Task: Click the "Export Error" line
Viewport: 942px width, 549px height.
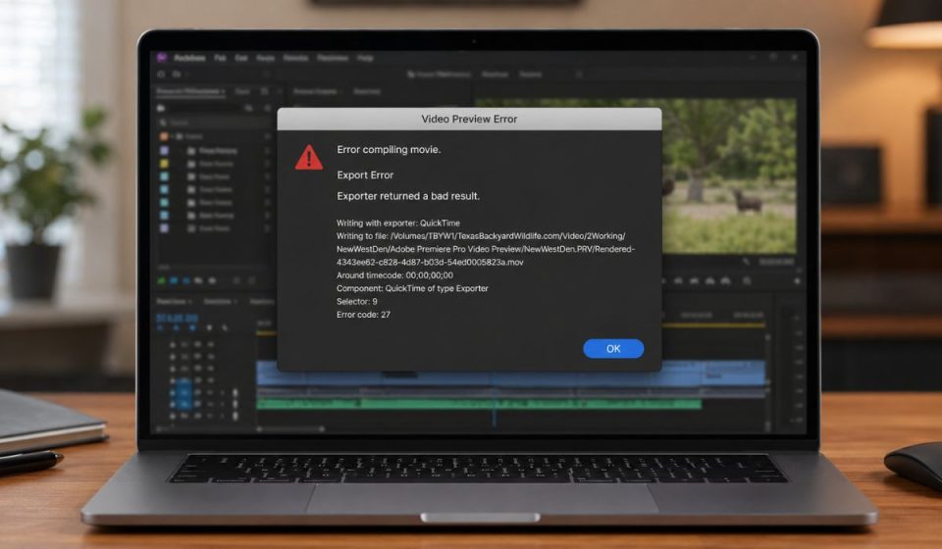Action: point(365,175)
